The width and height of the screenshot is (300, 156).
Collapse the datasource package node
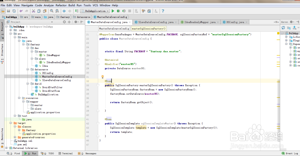tap(28, 69)
